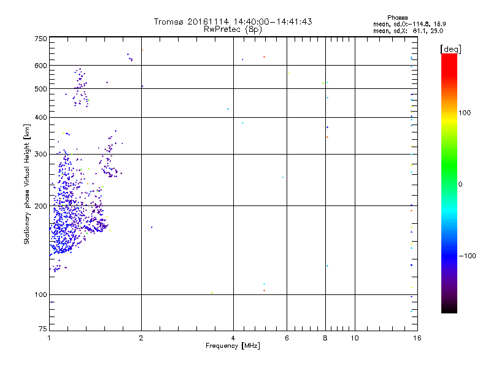The width and height of the screenshot is (491, 368).
Task: Click the y-axis tick label "600"
Action: click(x=41, y=66)
